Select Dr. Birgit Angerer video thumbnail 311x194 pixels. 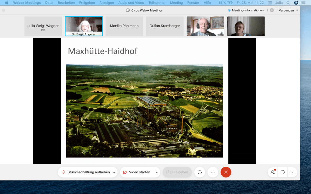84,26
